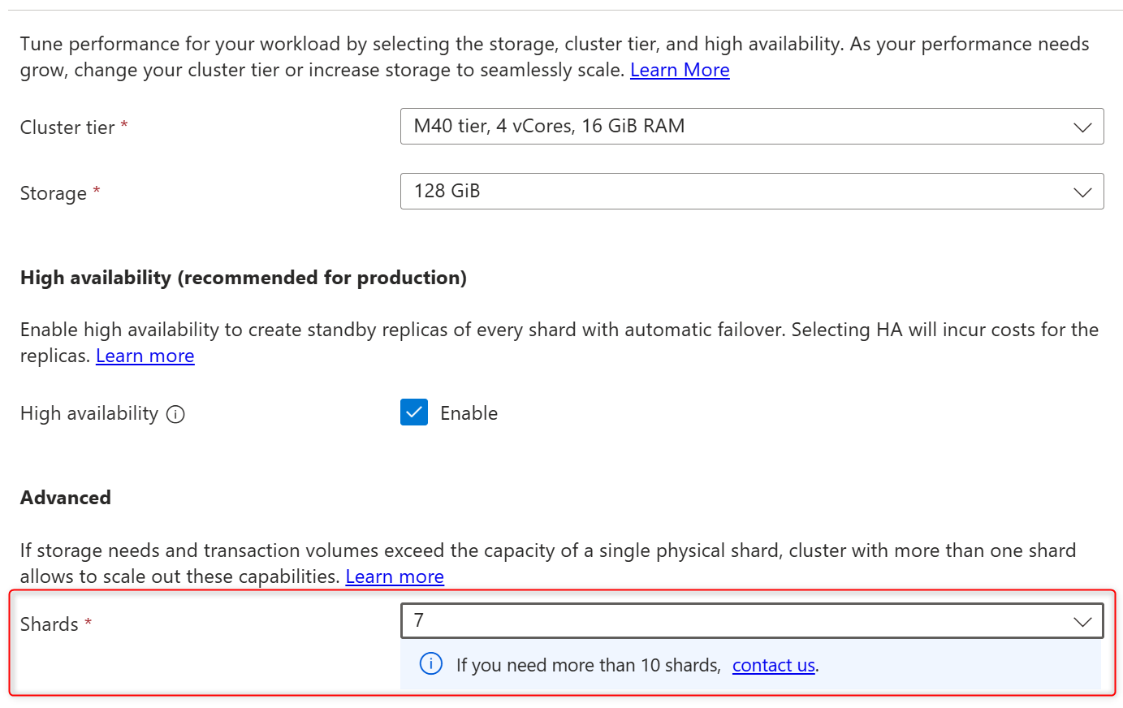
Task: Click the info icon beside the shards notice
Action: 431,664
